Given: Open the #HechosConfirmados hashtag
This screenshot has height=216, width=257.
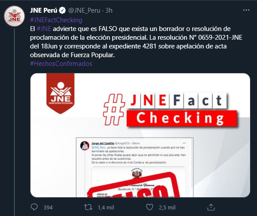Looking at the screenshot, I should [61, 64].
